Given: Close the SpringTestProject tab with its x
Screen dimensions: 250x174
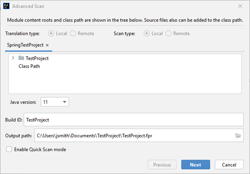Looking at the screenshot, I should coord(47,45).
